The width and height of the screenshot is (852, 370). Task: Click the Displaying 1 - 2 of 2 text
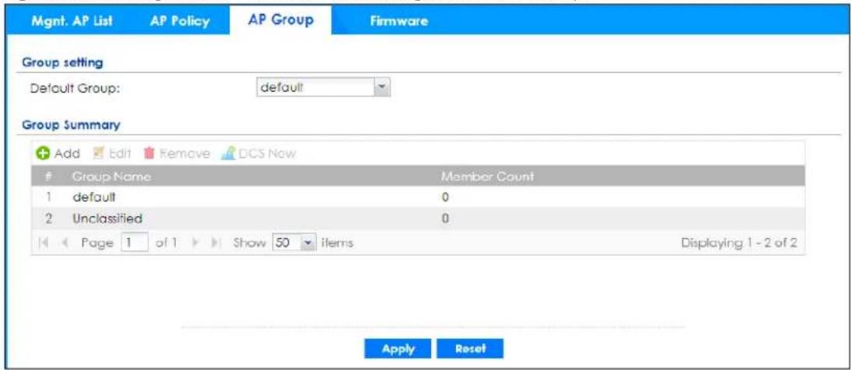click(739, 243)
